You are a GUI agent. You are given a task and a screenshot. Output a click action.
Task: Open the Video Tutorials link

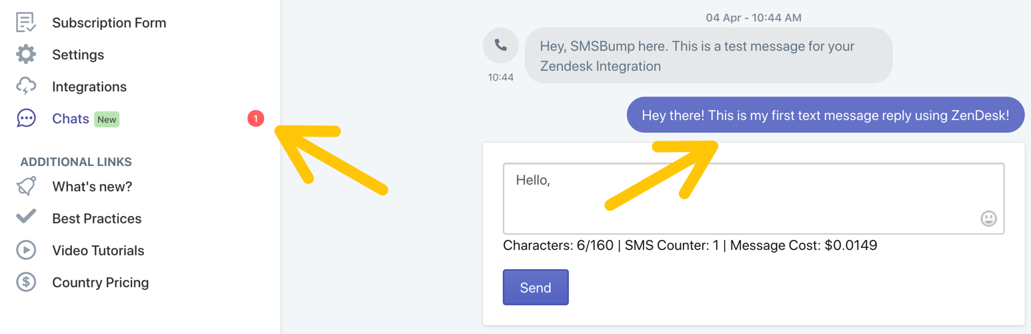pyautogui.click(x=98, y=251)
